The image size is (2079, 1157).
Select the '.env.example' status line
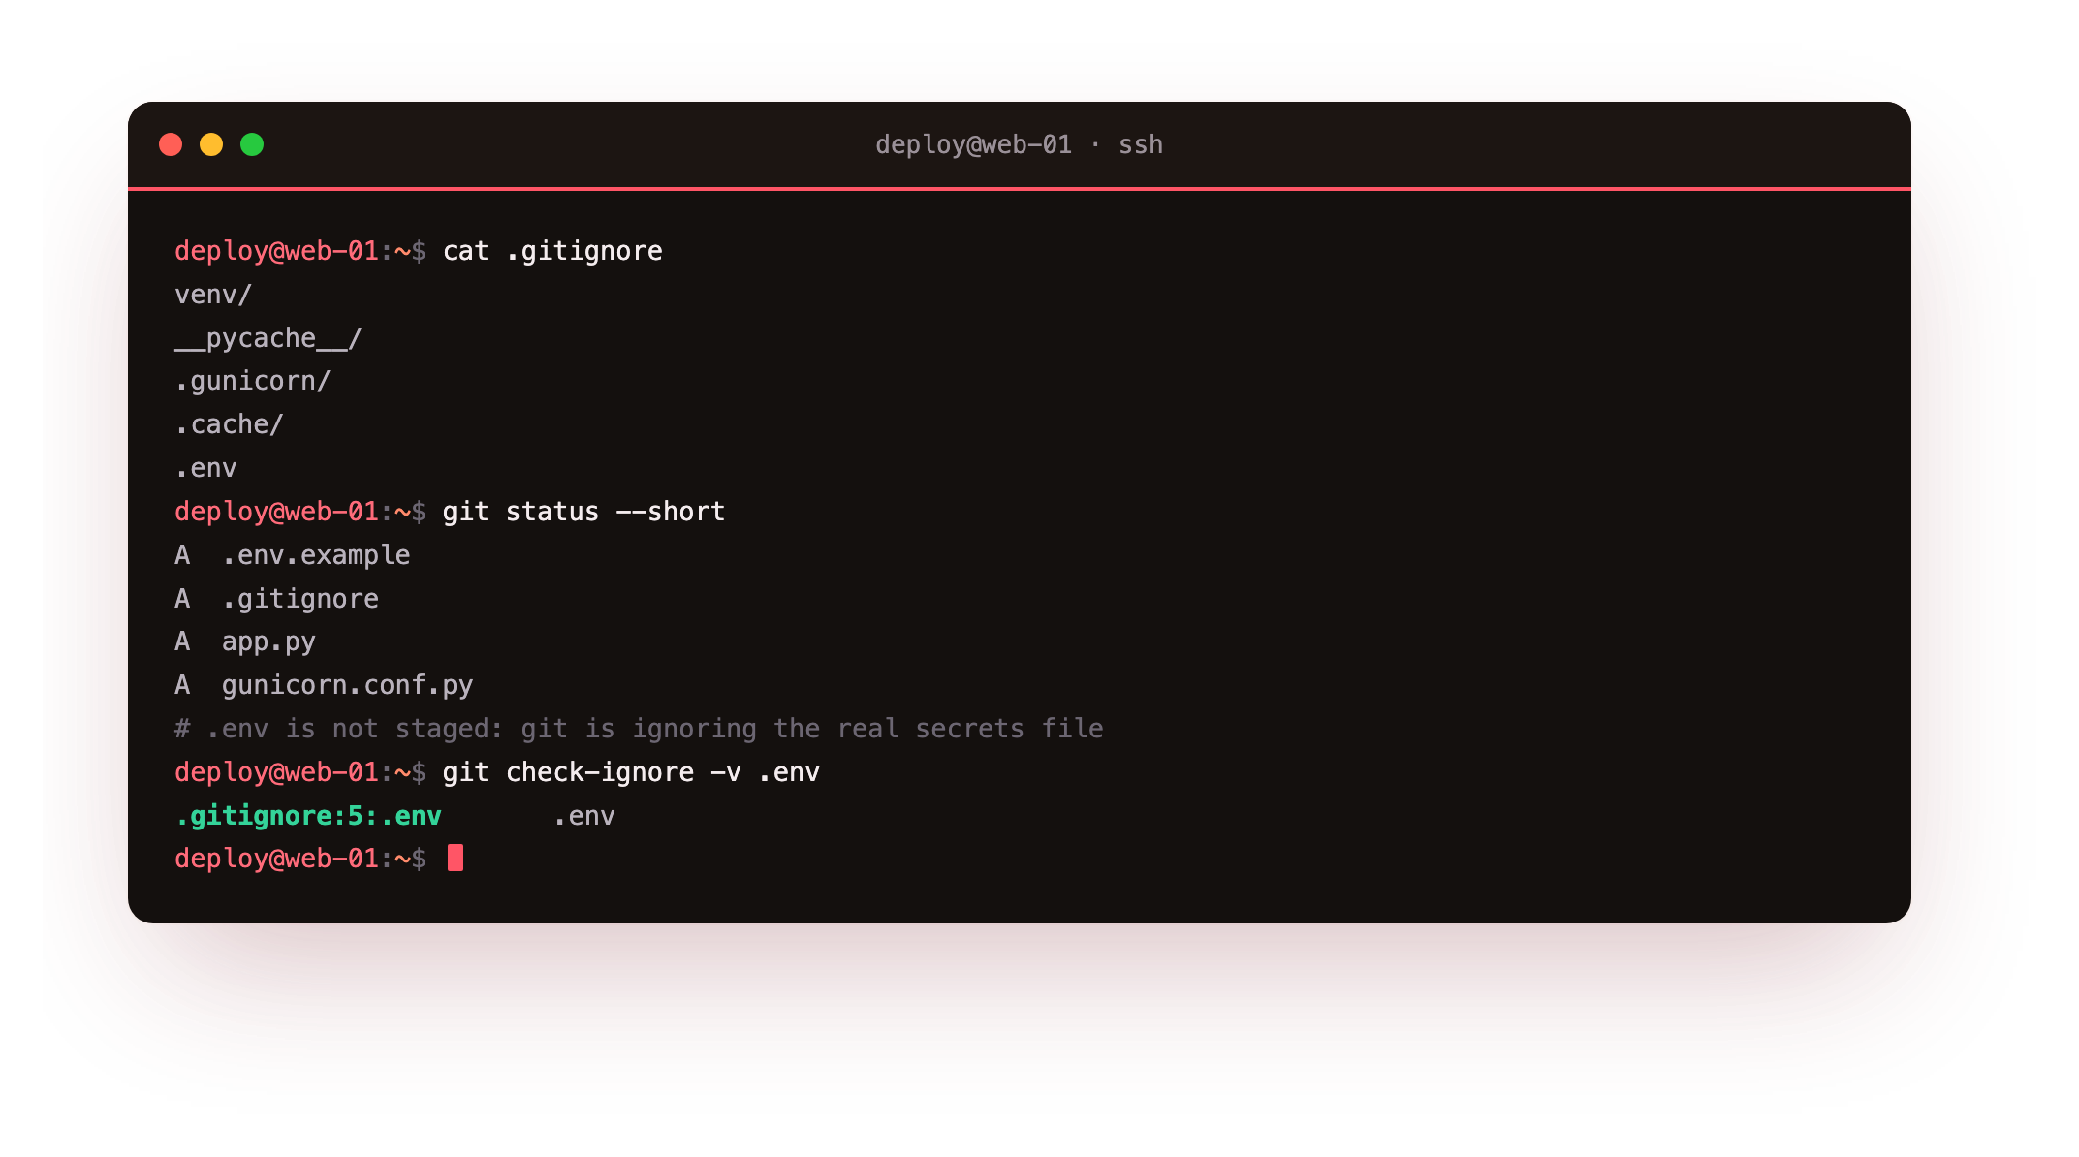[293, 555]
